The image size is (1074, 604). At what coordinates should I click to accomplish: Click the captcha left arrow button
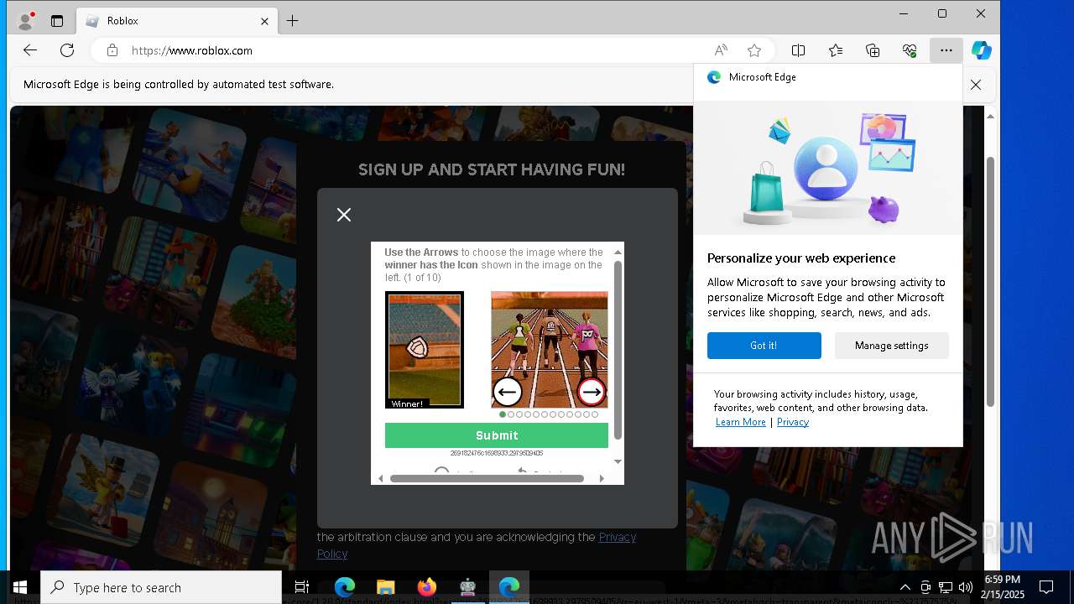click(508, 392)
